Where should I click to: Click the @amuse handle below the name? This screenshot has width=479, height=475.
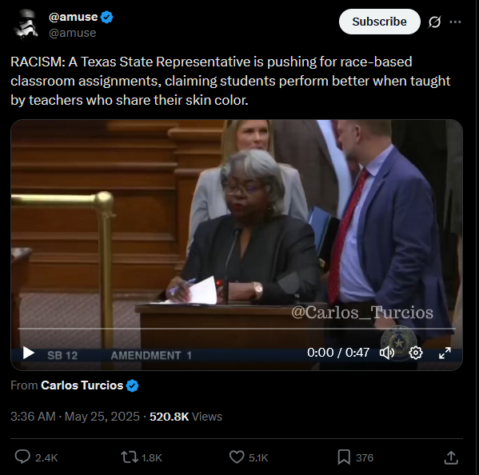point(73,33)
